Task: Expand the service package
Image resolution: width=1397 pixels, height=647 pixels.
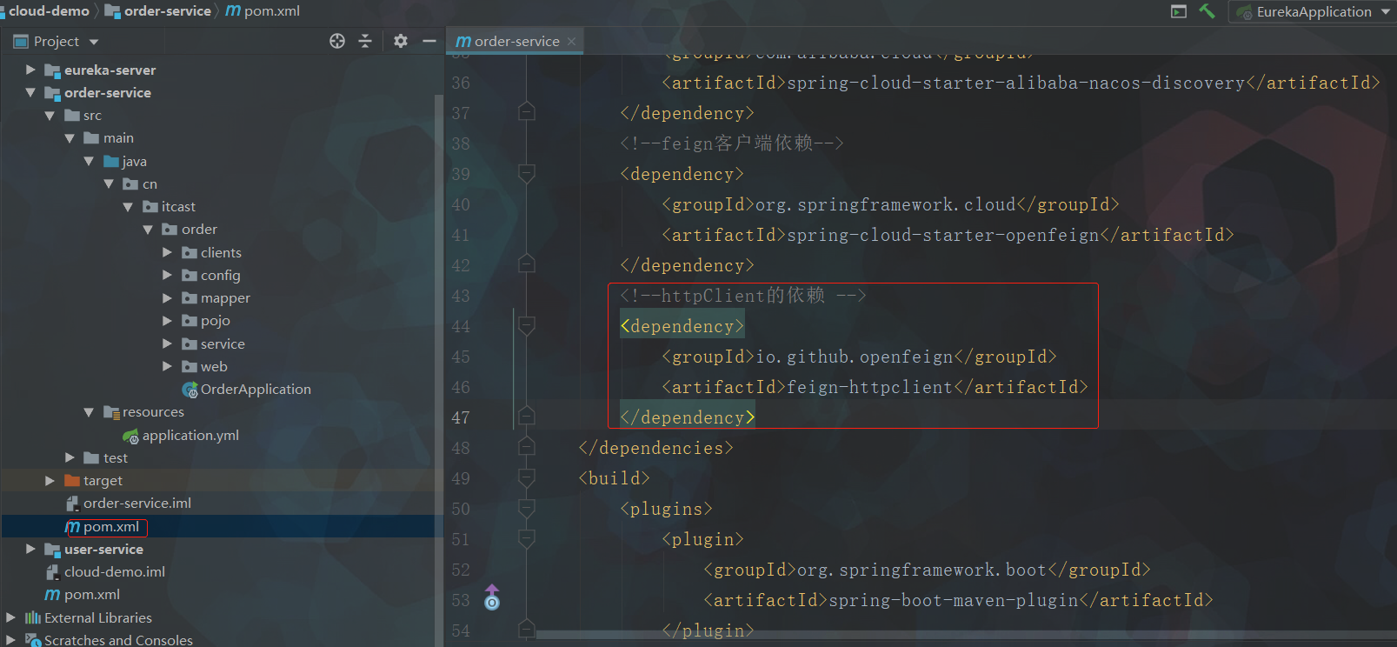Action: click(167, 344)
